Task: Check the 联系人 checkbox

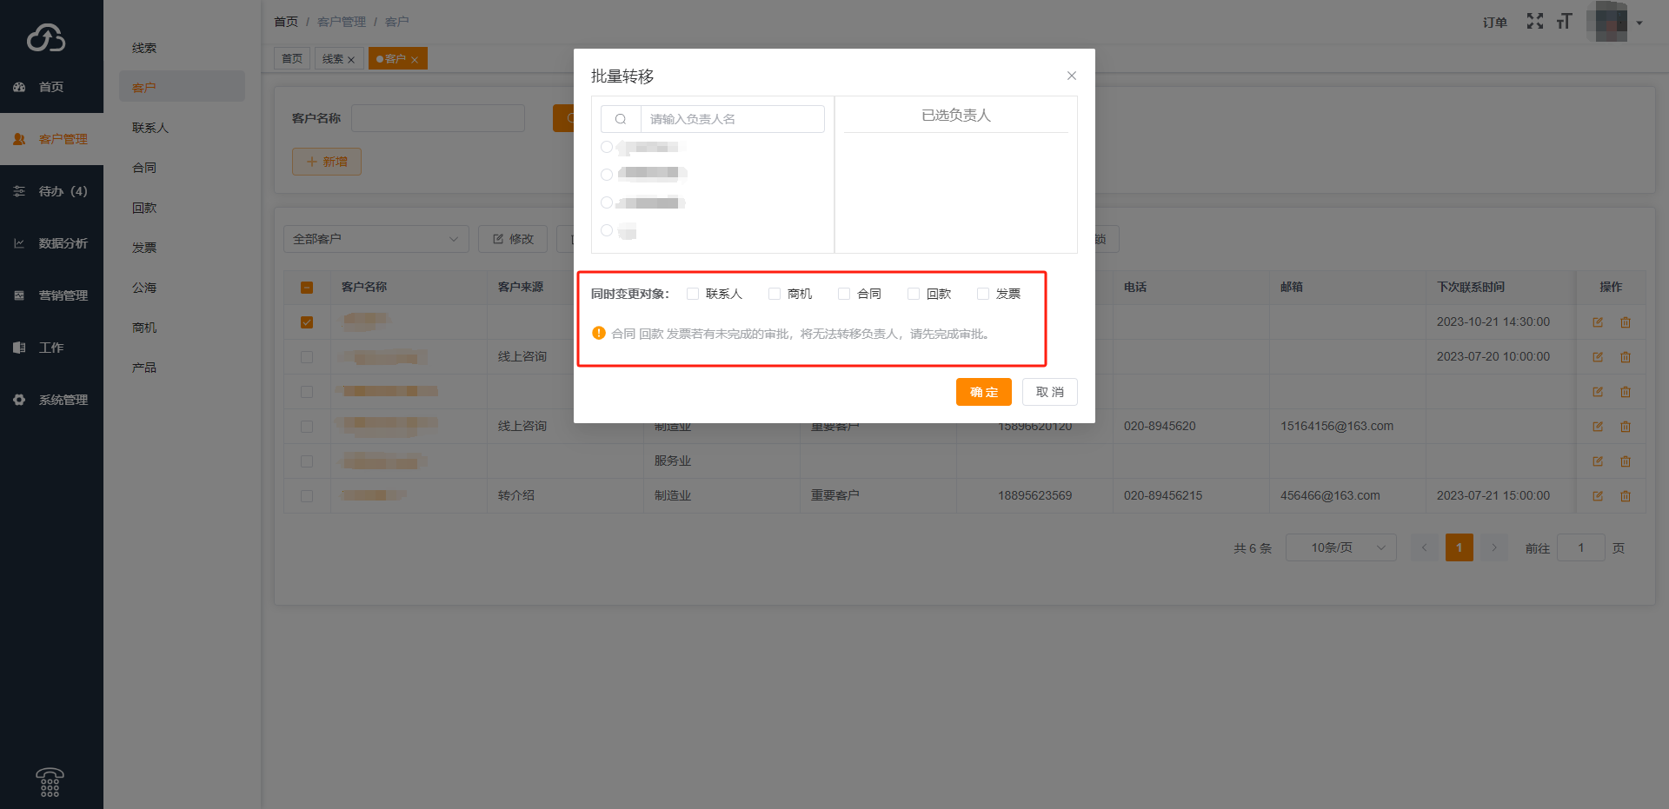Action: click(x=693, y=294)
